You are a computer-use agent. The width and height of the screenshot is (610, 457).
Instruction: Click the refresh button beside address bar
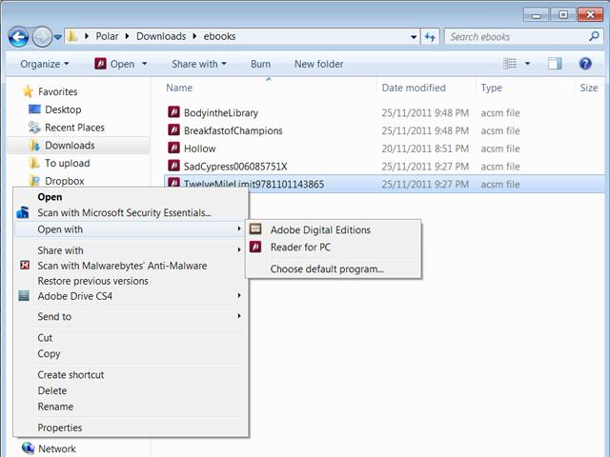click(x=431, y=37)
